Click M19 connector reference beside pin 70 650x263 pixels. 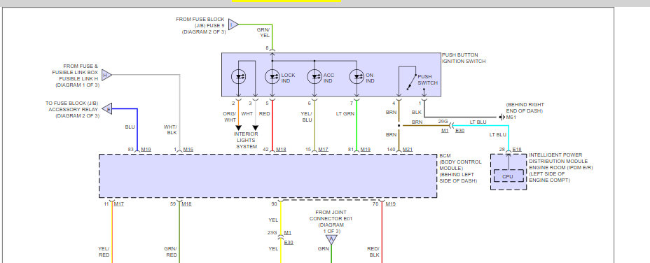tap(391, 204)
